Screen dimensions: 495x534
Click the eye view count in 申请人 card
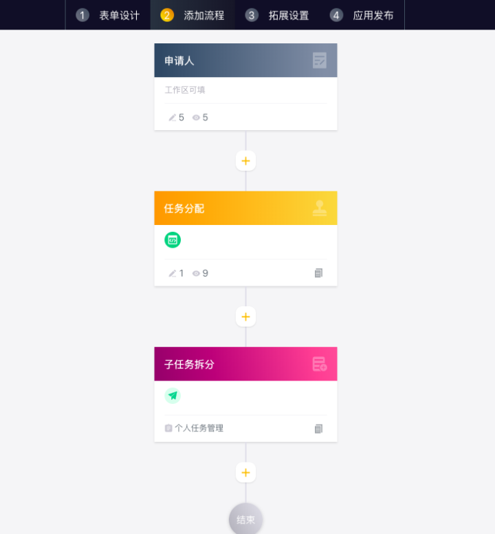click(x=200, y=118)
